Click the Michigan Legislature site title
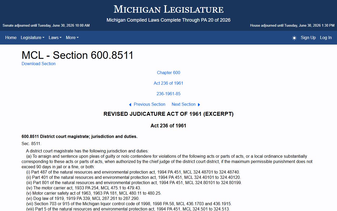 pyautogui.click(x=168, y=9)
